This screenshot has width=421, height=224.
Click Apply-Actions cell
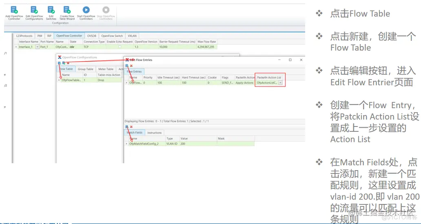pyautogui.click(x=245, y=83)
